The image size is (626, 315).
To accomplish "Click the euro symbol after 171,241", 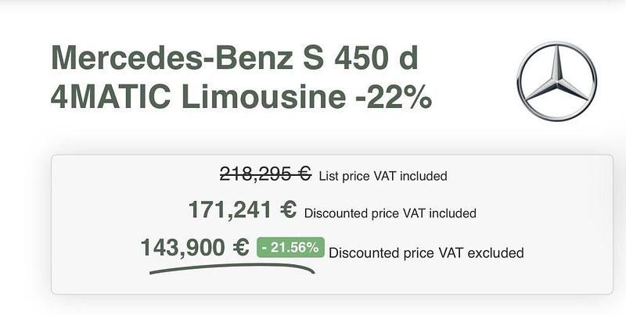I will (x=287, y=209).
